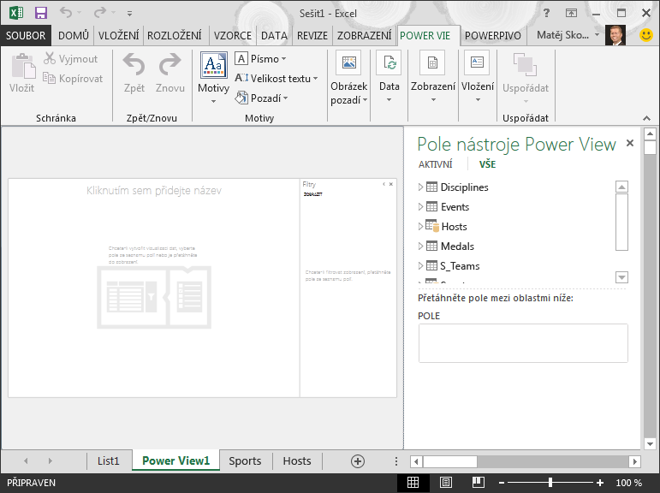Open the List1 sheet tab
The image size is (660, 493).
(x=109, y=461)
